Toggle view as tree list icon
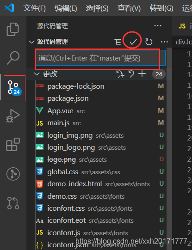Image resolution: width=192 pixels, height=250 pixels. (118, 42)
